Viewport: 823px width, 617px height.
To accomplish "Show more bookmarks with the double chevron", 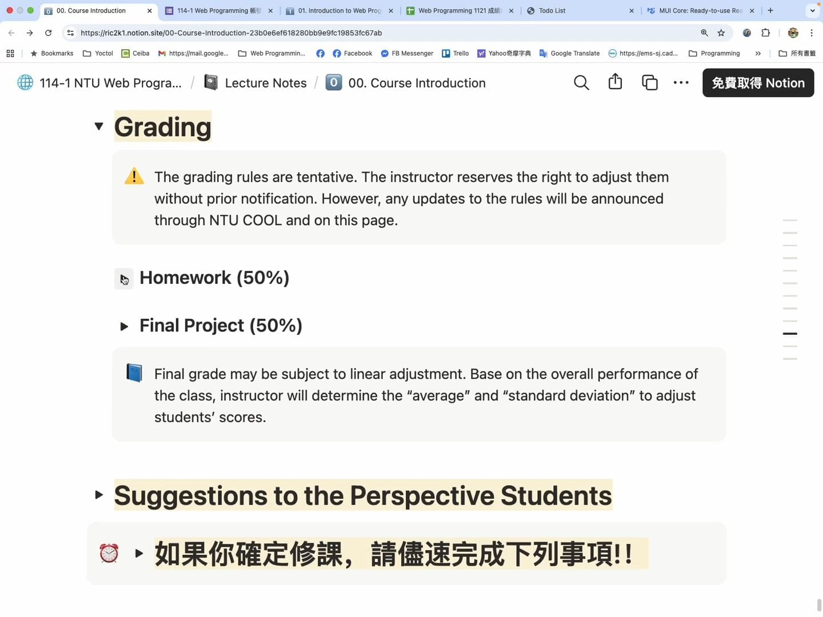I will [758, 54].
